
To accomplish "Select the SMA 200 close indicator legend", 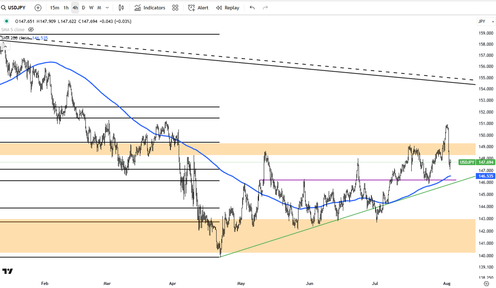I will point(17,38).
